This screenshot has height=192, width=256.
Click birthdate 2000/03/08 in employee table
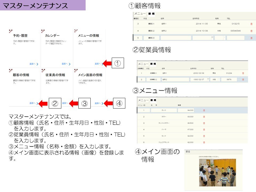[x=198, y=73]
